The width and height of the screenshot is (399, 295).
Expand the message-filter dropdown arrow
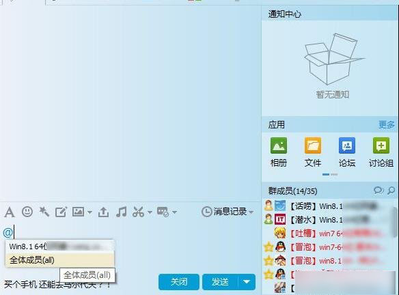(174, 212)
